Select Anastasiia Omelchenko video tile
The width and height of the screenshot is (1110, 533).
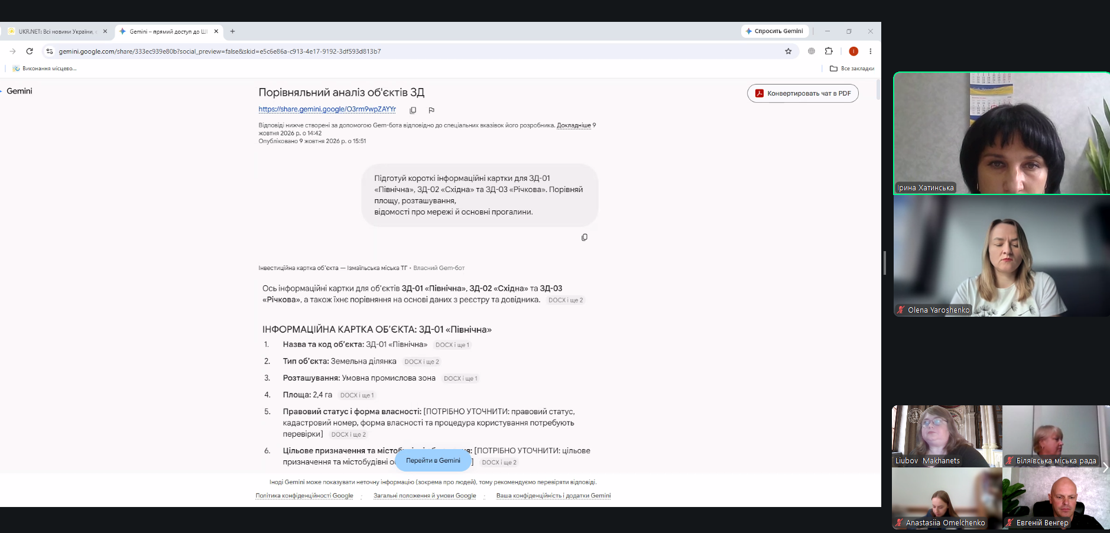click(x=947, y=499)
